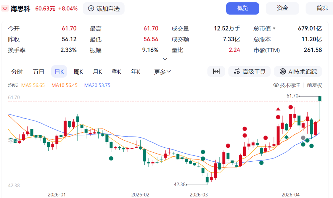The image size is (333, 198).
Task: Switch to the 资金 tab
Action: point(282,8)
